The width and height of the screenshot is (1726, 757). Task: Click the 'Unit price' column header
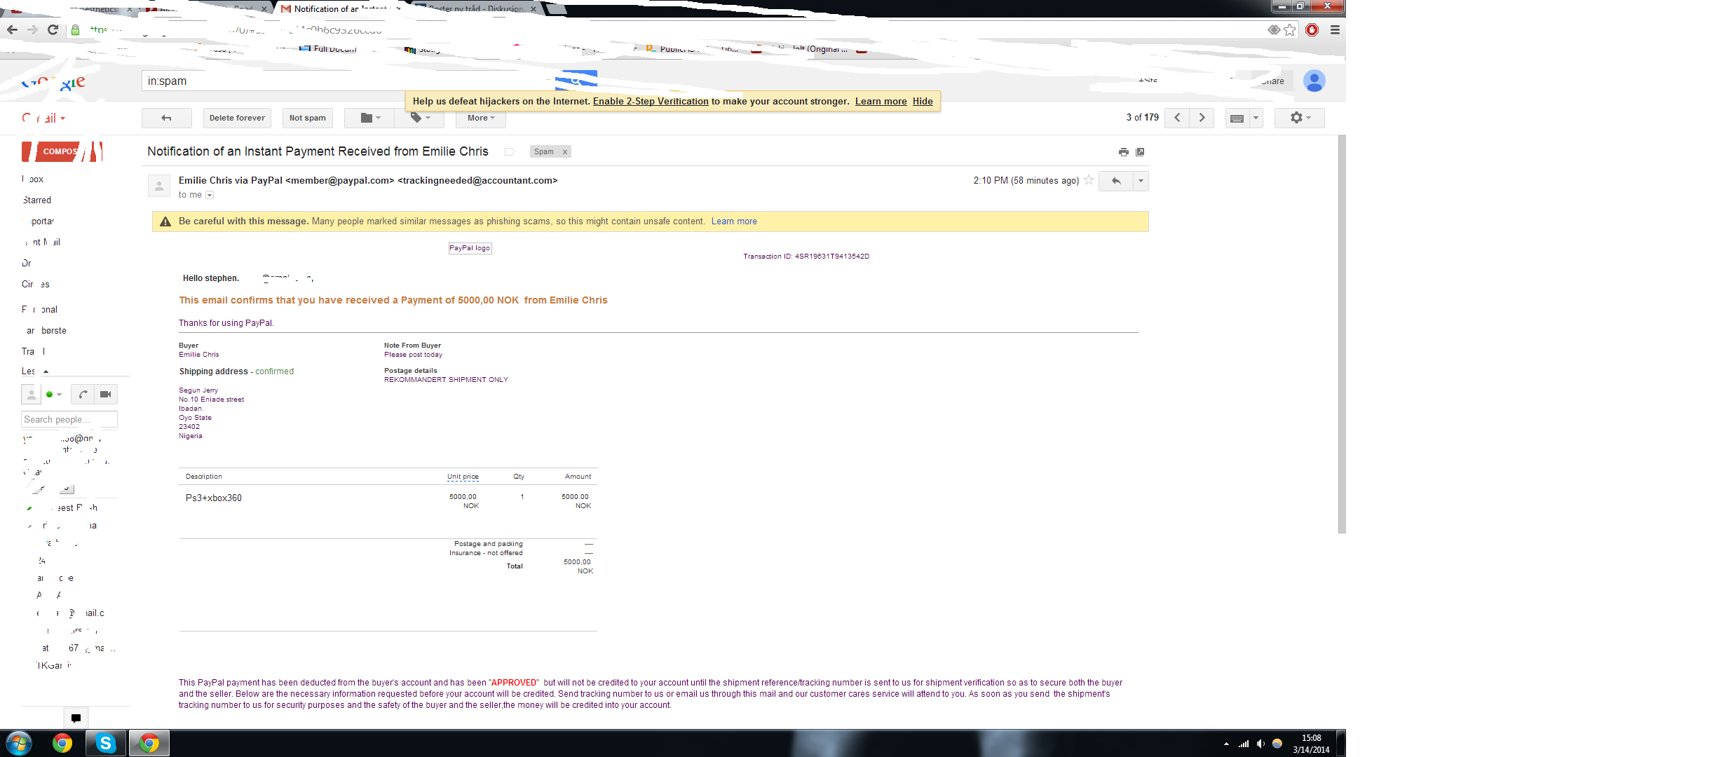tap(463, 477)
